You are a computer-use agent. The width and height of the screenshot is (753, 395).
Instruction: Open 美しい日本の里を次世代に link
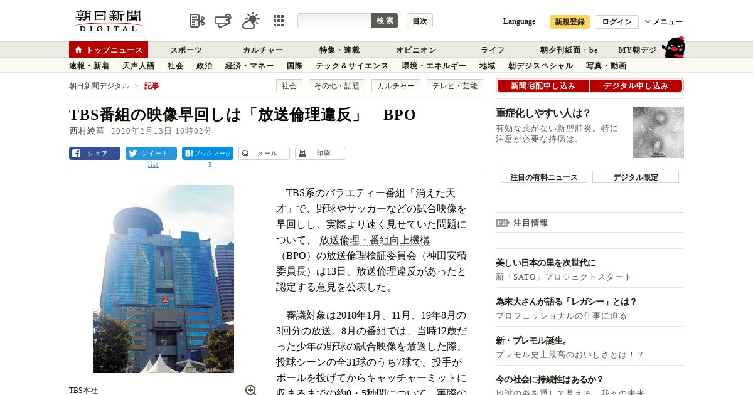[546, 263]
